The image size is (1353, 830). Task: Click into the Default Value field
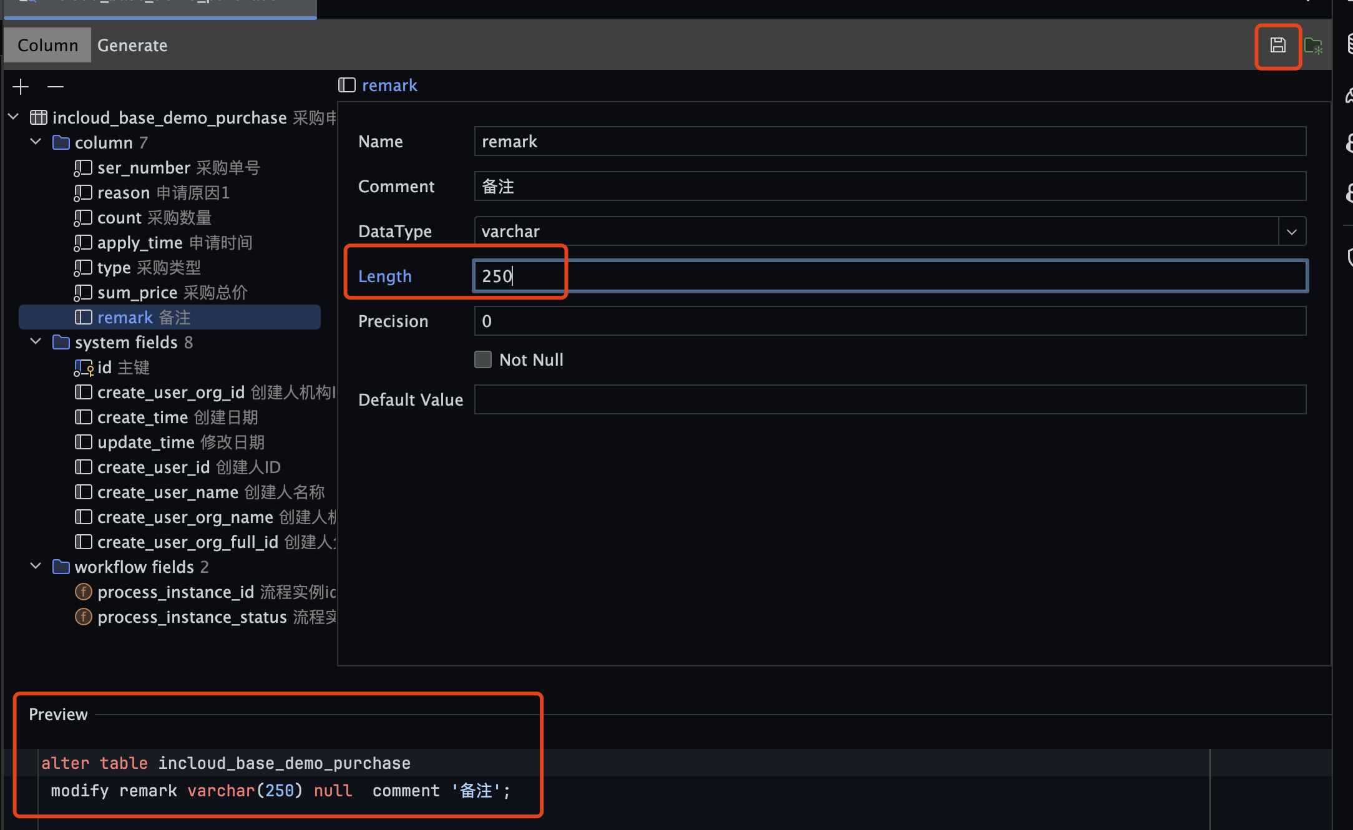(889, 399)
